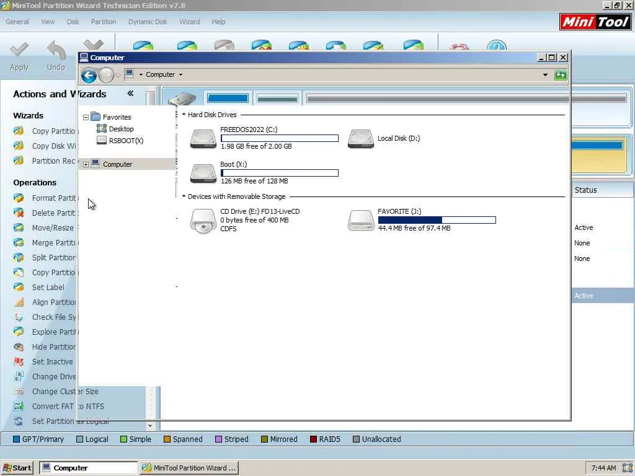Expand the Computer tree node
This screenshot has width=635, height=476.
(x=86, y=164)
